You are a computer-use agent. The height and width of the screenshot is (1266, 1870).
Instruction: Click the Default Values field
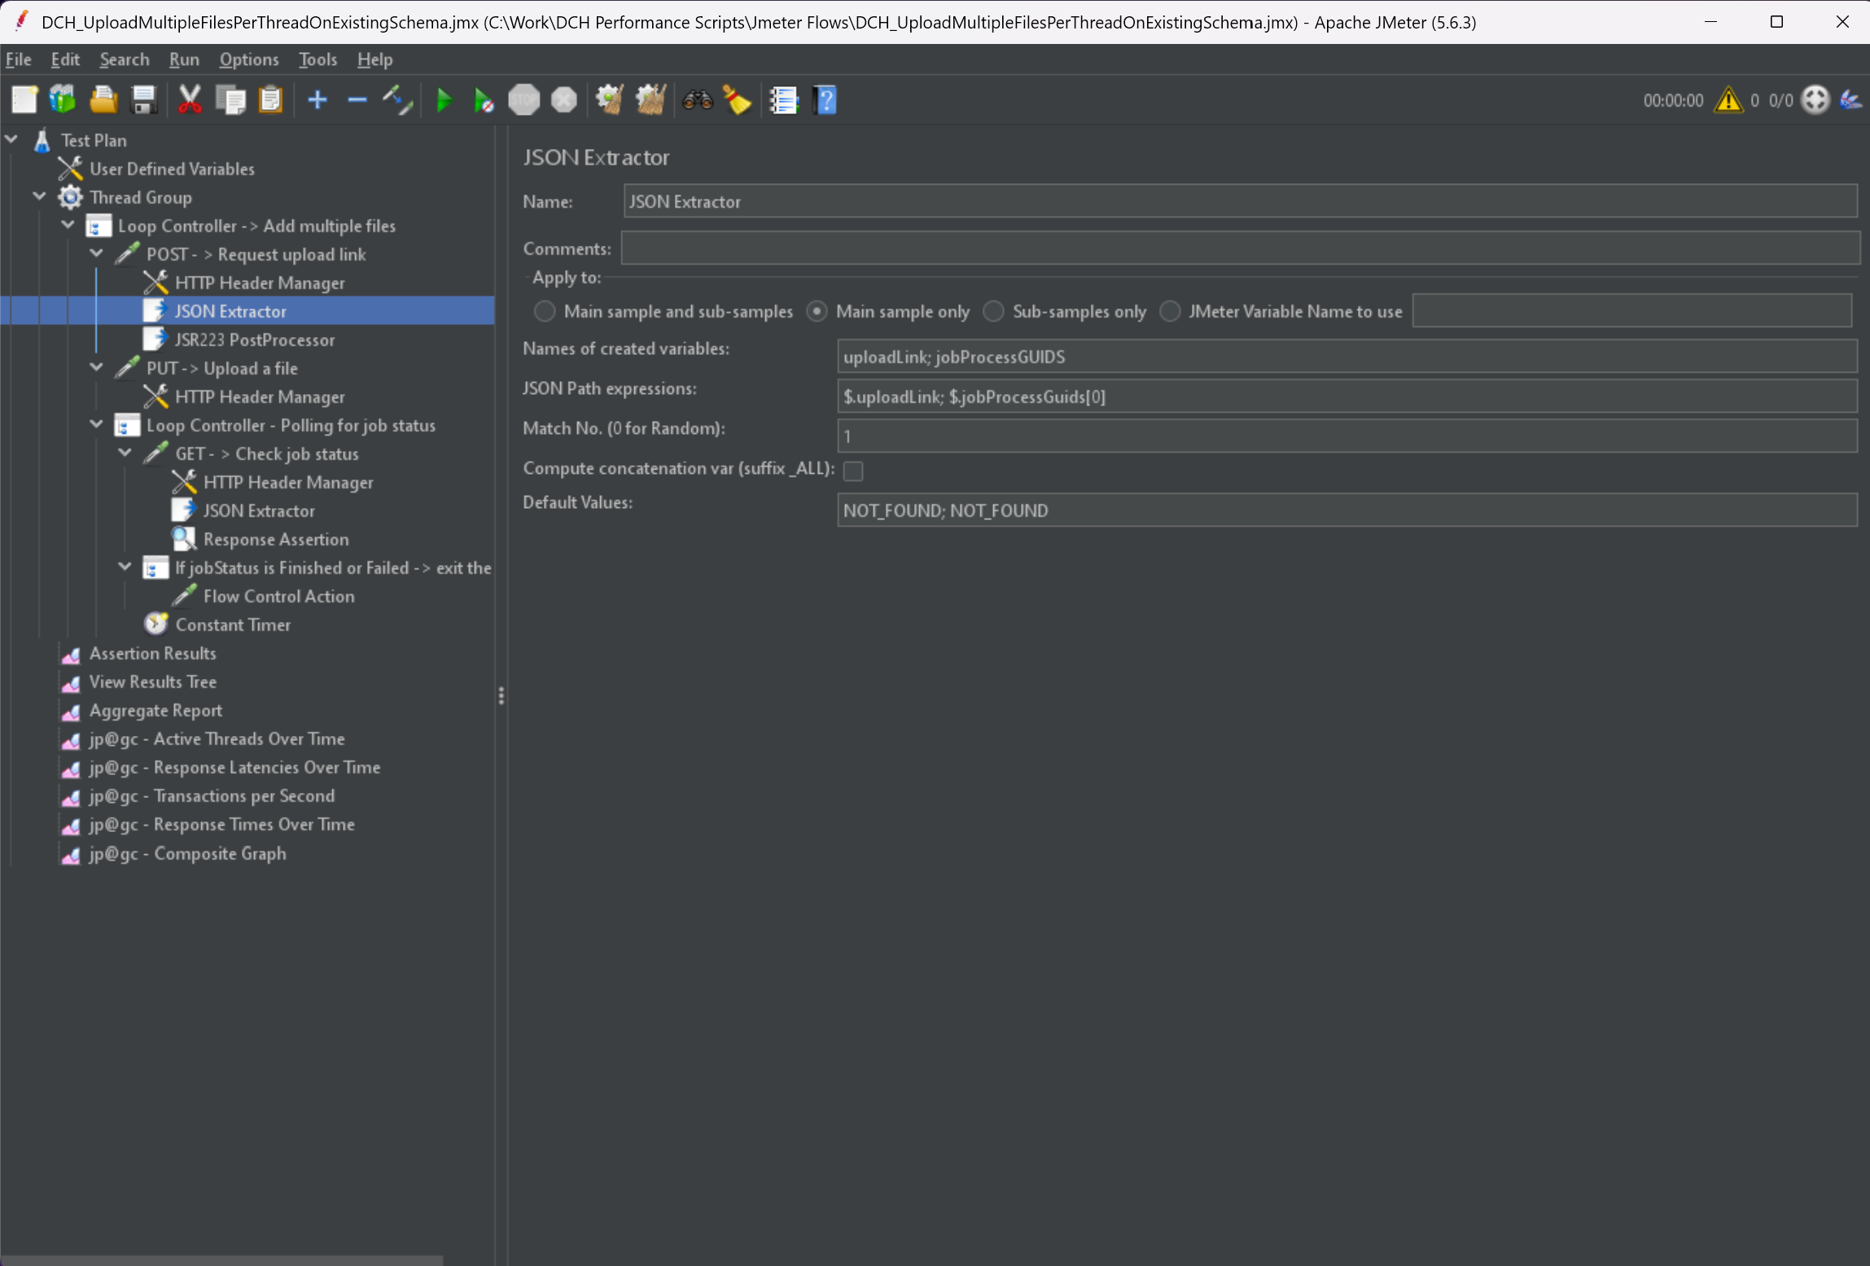[1347, 510]
